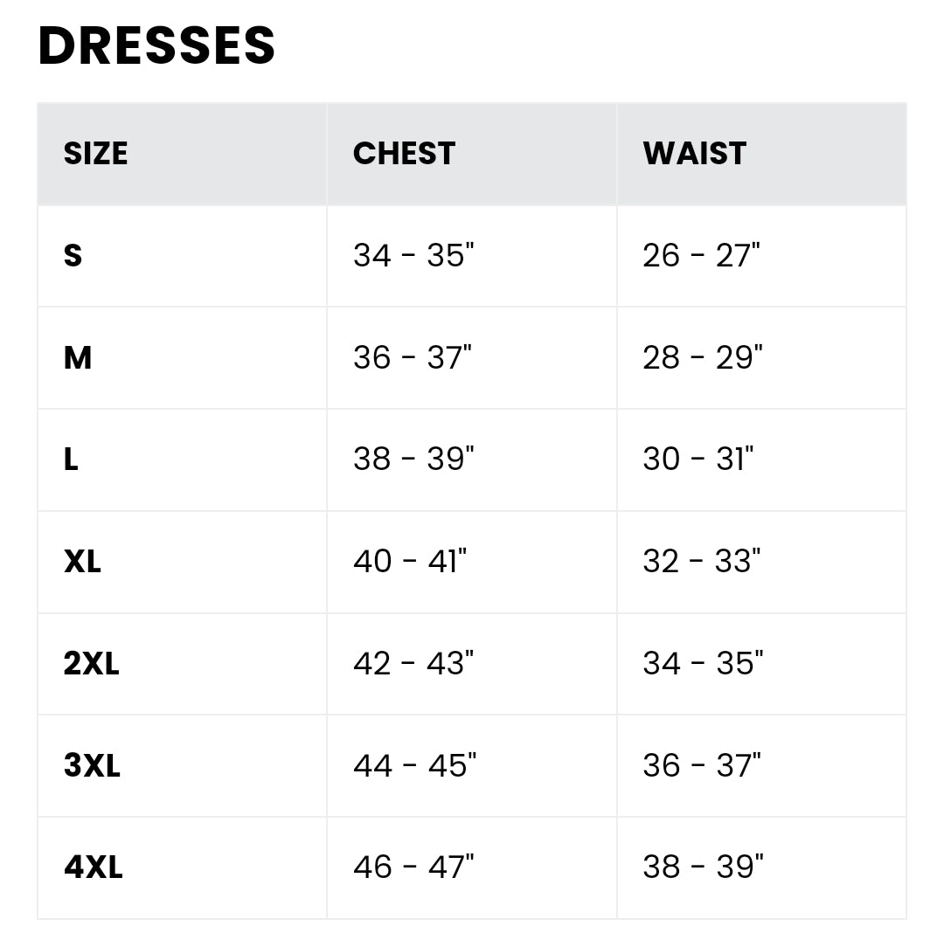Select the 2XL size row label
Image resolution: width=944 pixels, height=940 pixels.
(91, 664)
